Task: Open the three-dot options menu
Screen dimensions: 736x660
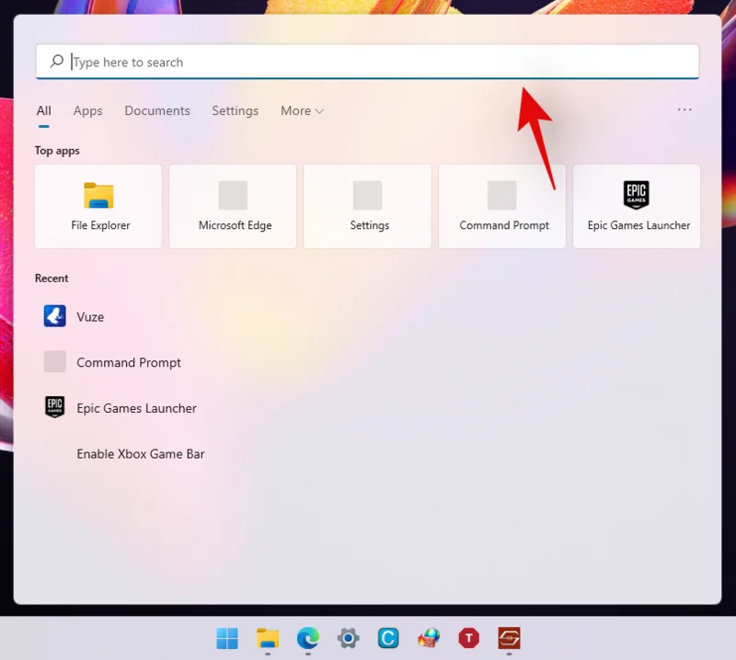Action: pyautogui.click(x=684, y=109)
